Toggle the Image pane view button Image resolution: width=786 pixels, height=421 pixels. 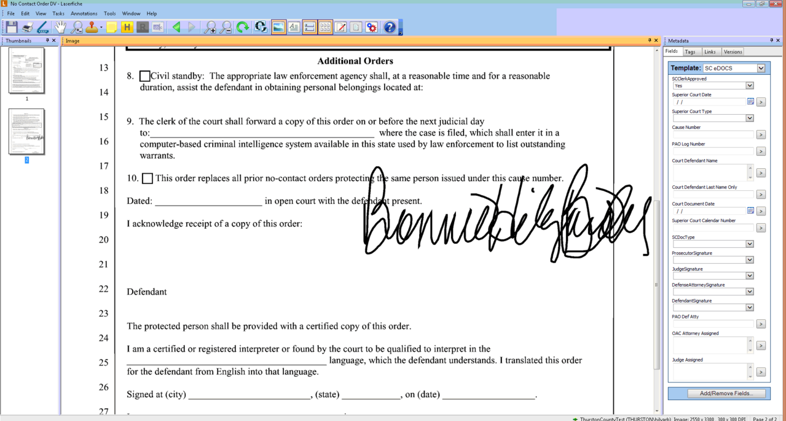pyautogui.click(x=278, y=27)
